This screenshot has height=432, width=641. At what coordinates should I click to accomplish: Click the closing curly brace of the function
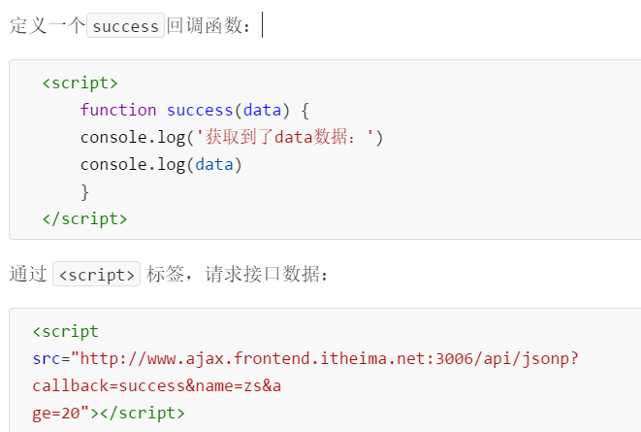pyautogui.click(x=85, y=191)
